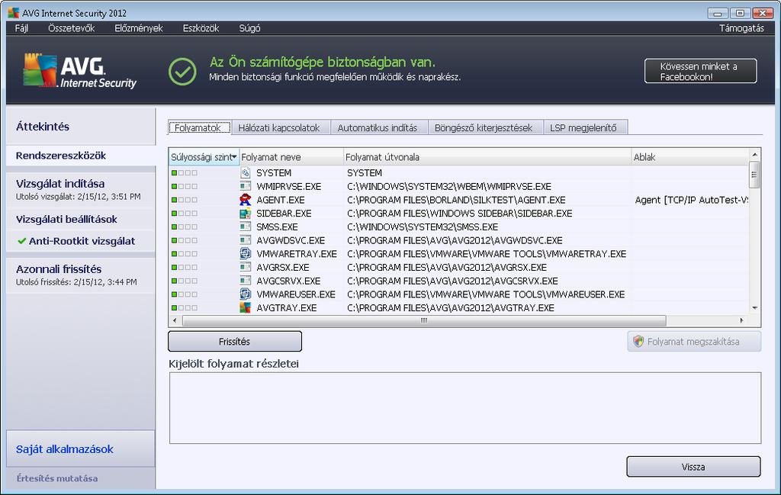Screen dimensions: 781x495
Task: Click the horizontal scroll left arrow
Action: 175,320
